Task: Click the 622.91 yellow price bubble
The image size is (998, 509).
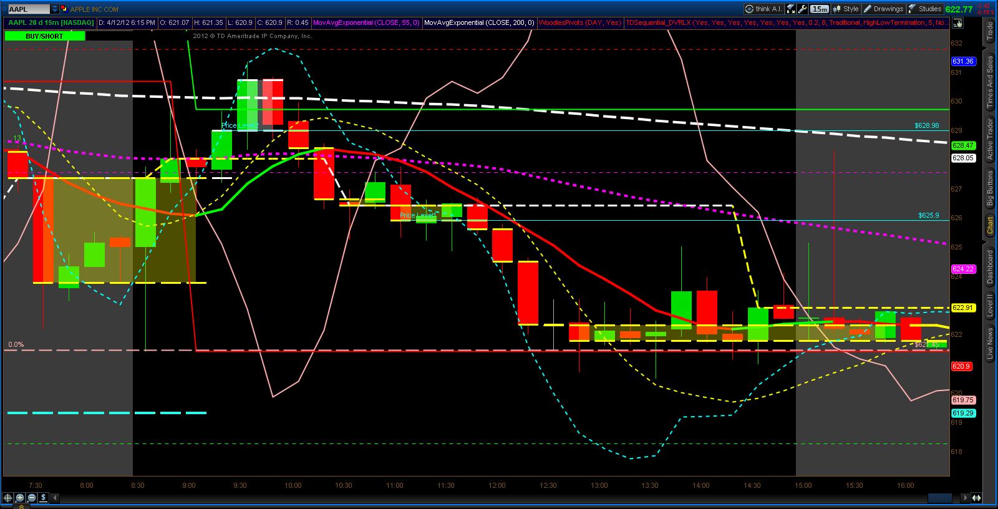Action: point(963,308)
